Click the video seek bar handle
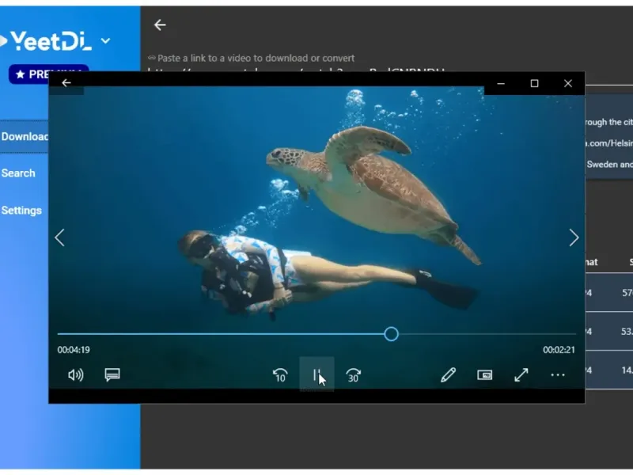Screen dimensions: 633x475 pyautogui.click(x=391, y=334)
